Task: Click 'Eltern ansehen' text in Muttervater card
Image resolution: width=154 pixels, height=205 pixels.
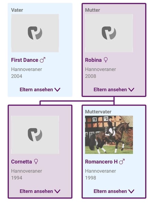Action: coord(110,191)
